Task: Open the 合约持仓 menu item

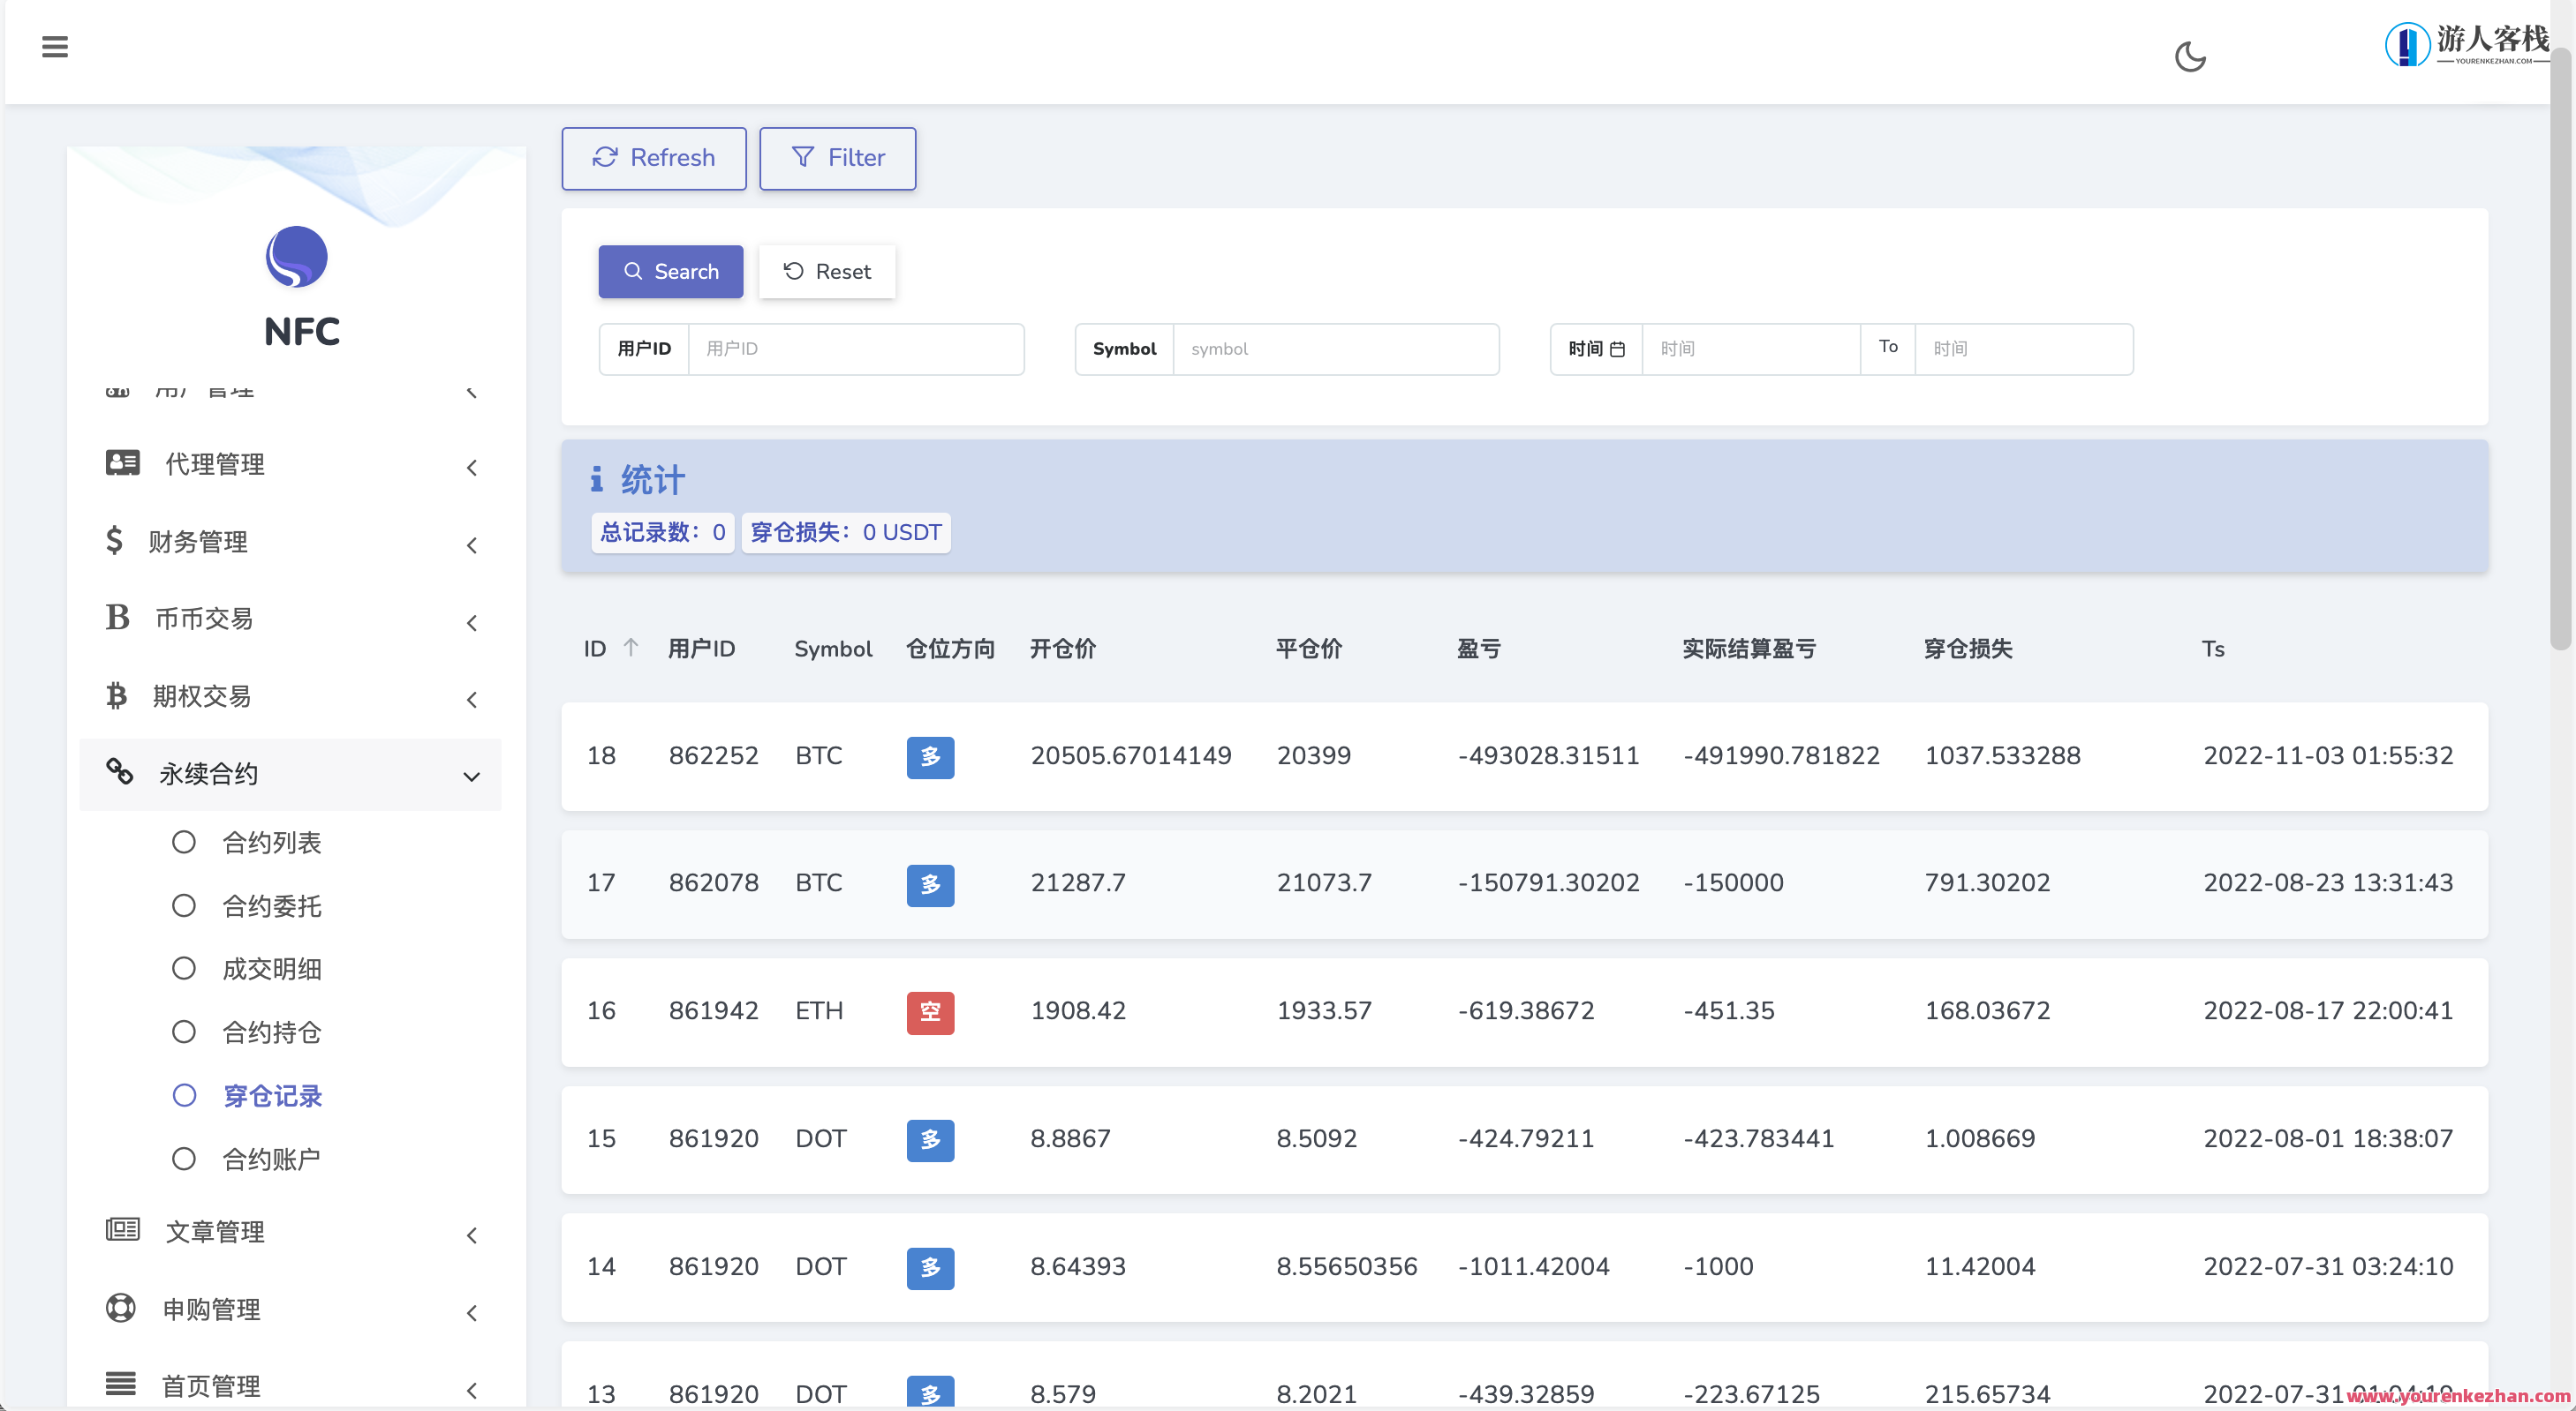Action: click(x=272, y=1032)
